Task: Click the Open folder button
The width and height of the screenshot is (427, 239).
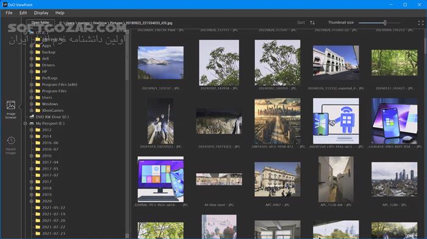Action: click(40, 23)
